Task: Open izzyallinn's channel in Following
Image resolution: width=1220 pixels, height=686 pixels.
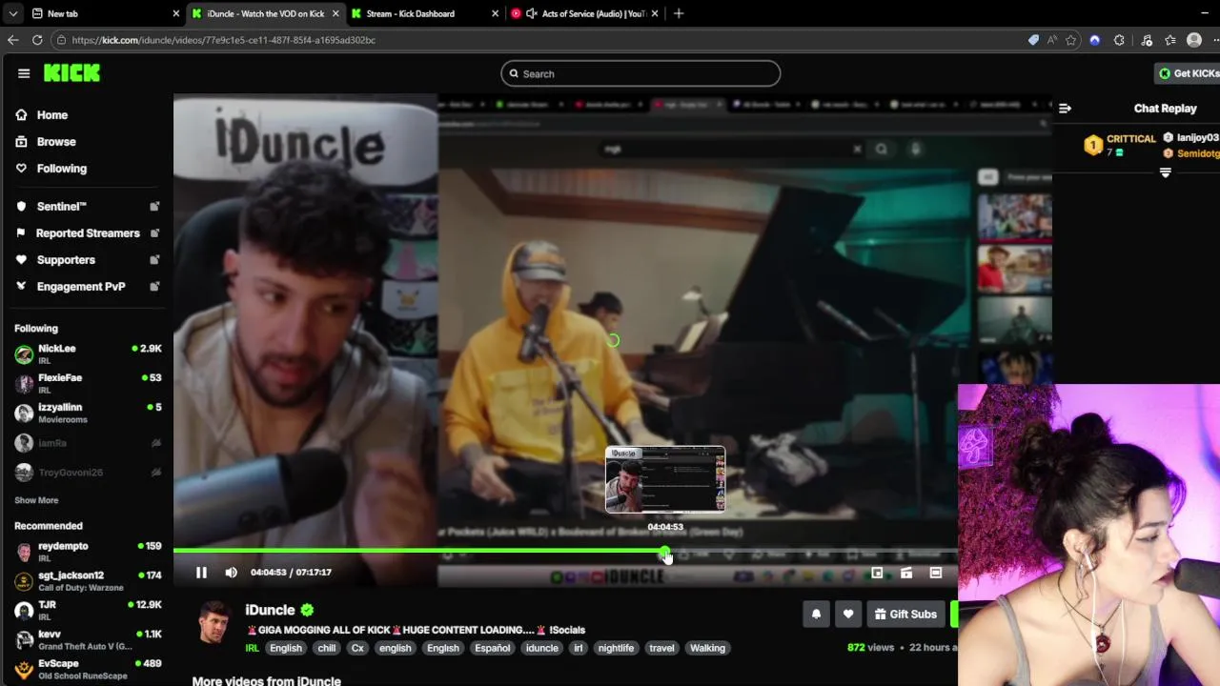Action: [x=87, y=413]
